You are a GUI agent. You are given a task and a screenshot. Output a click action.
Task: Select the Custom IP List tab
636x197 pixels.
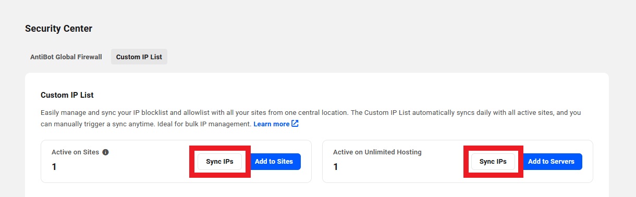(139, 57)
